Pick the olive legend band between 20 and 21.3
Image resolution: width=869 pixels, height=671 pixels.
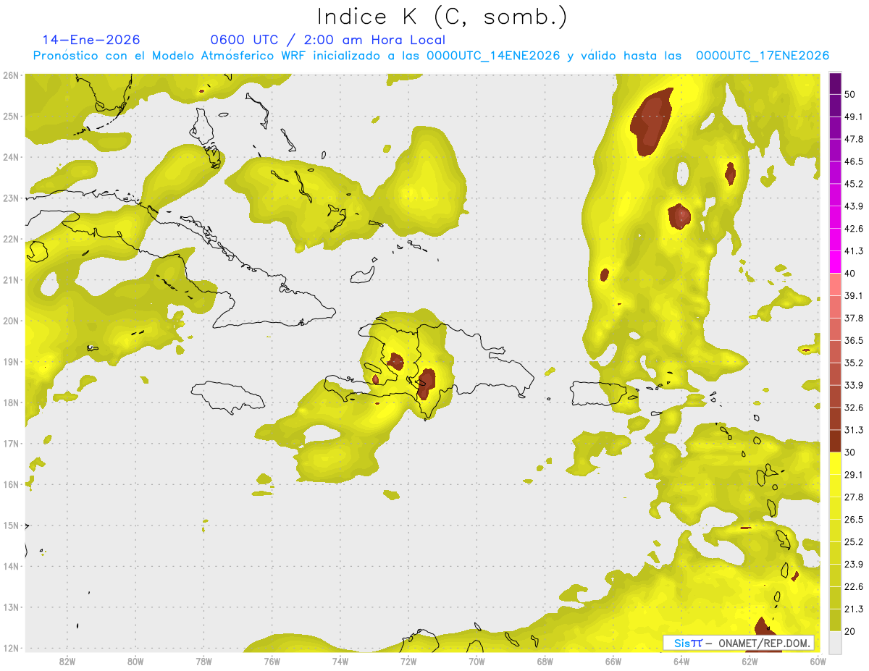(835, 620)
